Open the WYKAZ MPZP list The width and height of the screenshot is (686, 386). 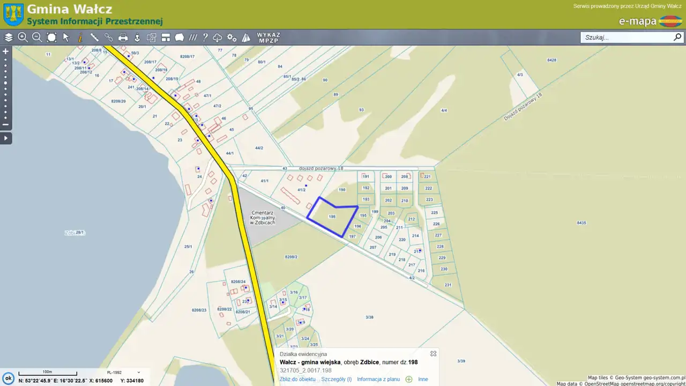[269, 38]
